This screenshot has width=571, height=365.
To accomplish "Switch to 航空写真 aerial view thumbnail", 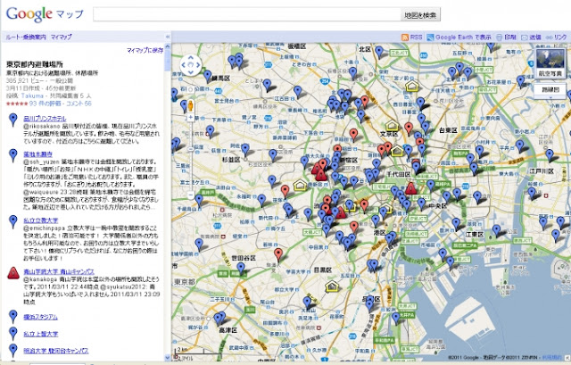I will [550, 63].
